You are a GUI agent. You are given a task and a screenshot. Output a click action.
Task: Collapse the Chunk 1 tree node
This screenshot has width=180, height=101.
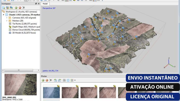coord(3,15)
